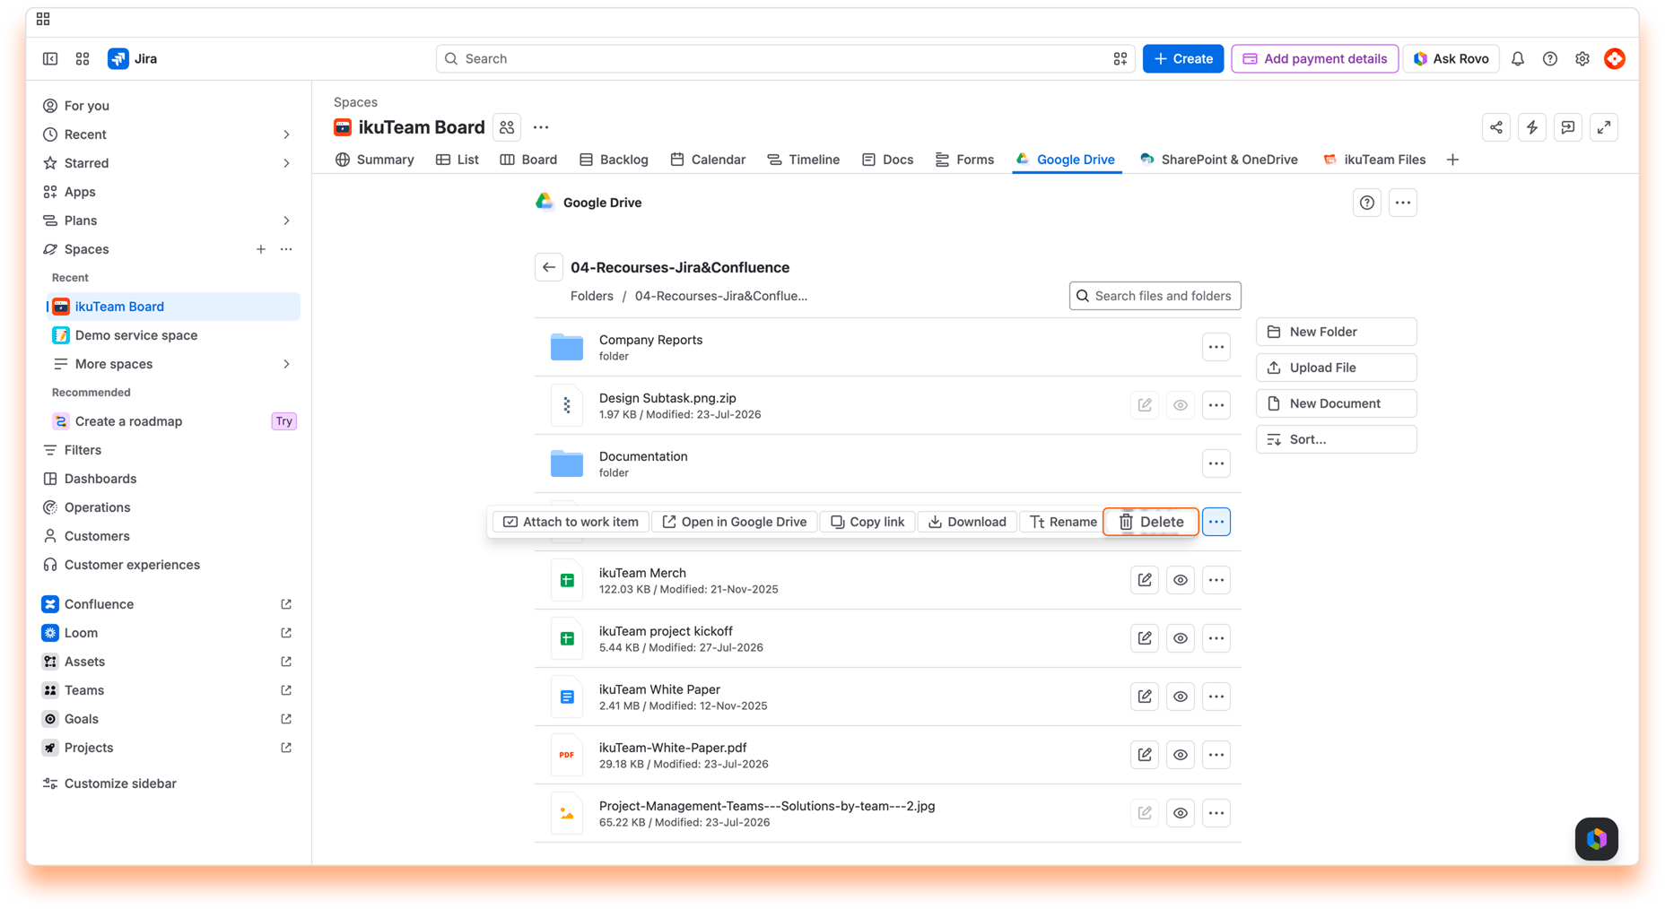
Task: Click the feedback icon next to the lightning bolt
Action: [1567, 127]
